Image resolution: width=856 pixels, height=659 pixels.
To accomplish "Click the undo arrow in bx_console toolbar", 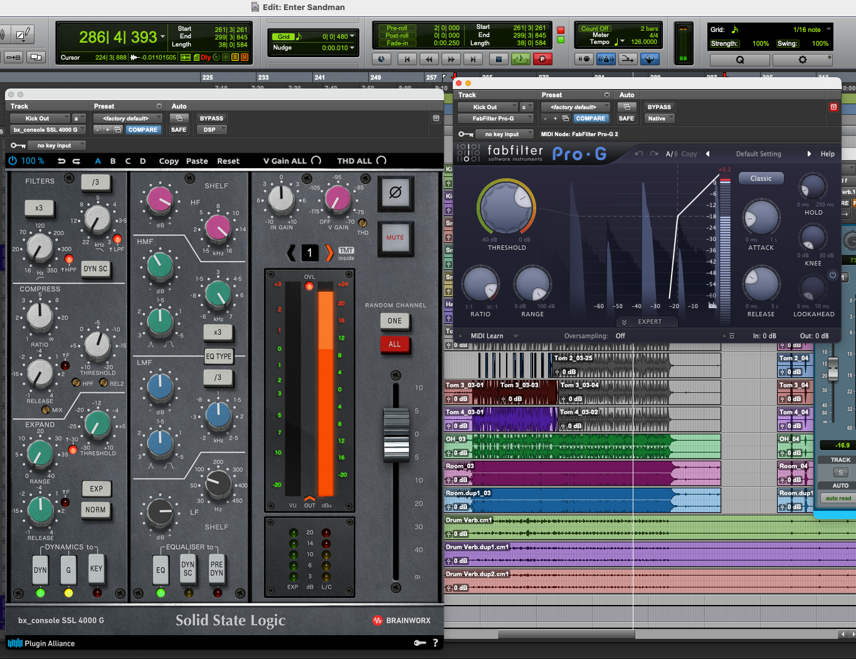I will coord(61,161).
